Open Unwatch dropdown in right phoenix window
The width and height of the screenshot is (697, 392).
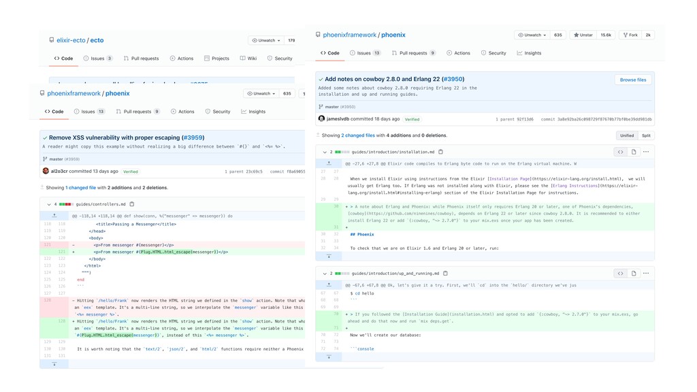pos(532,35)
